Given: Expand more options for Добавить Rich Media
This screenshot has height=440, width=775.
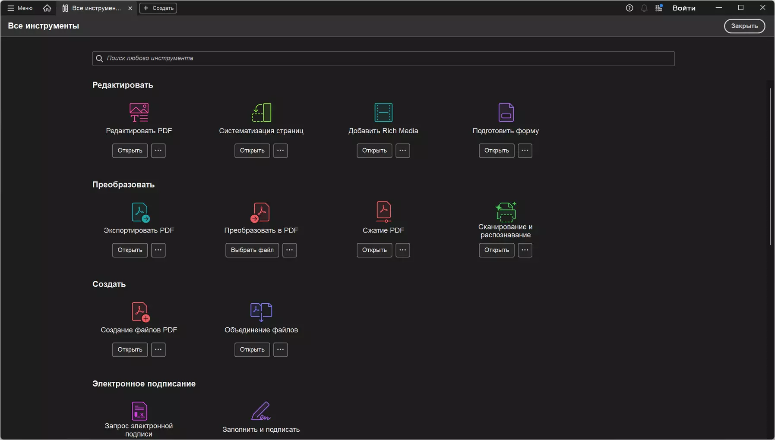Looking at the screenshot, I should pos(403,151).
